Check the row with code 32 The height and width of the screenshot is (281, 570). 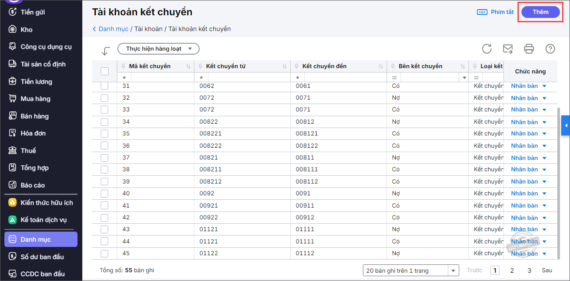pyautogui.click(x=104, y=98)
